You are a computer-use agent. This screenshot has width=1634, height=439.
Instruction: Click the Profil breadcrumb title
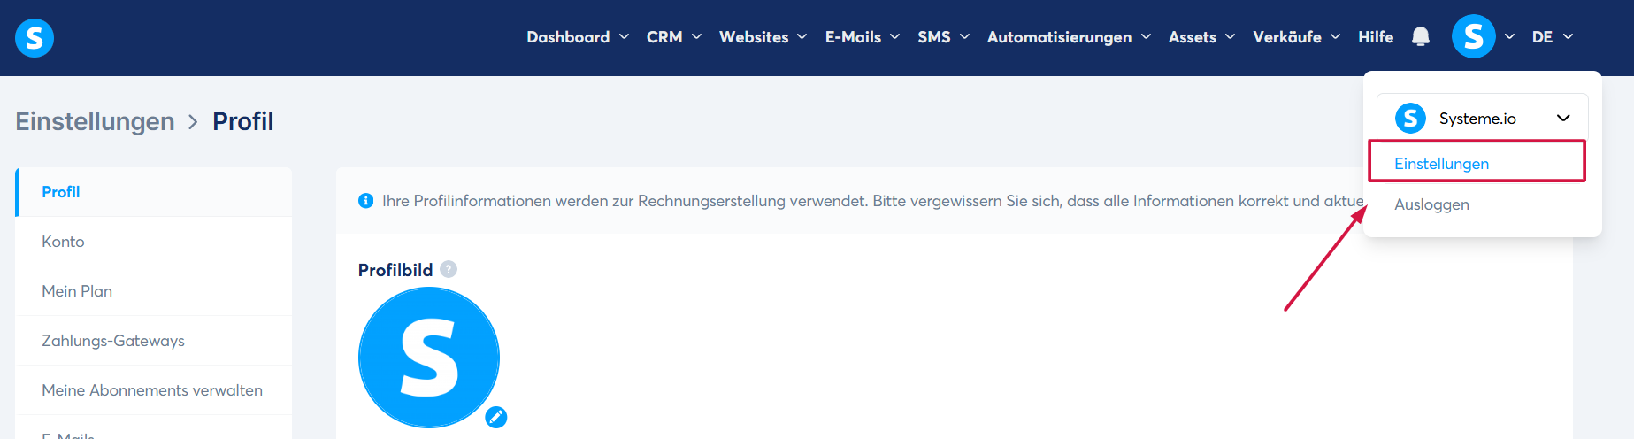tap(243, 121)
